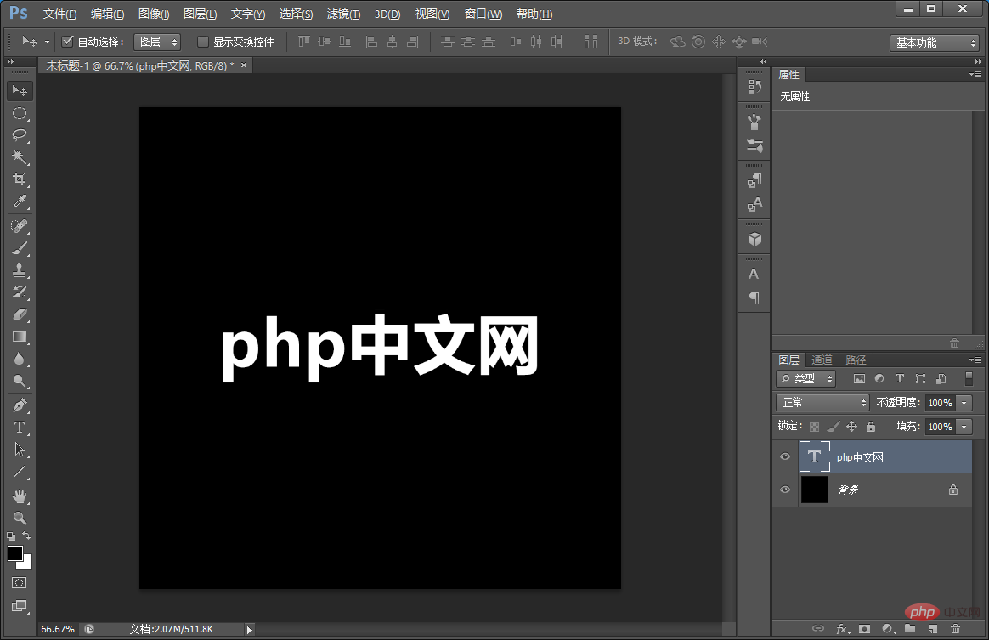Screen dimensions: 989x640
Task: Select the Path Selection tool
Action: 20,450
